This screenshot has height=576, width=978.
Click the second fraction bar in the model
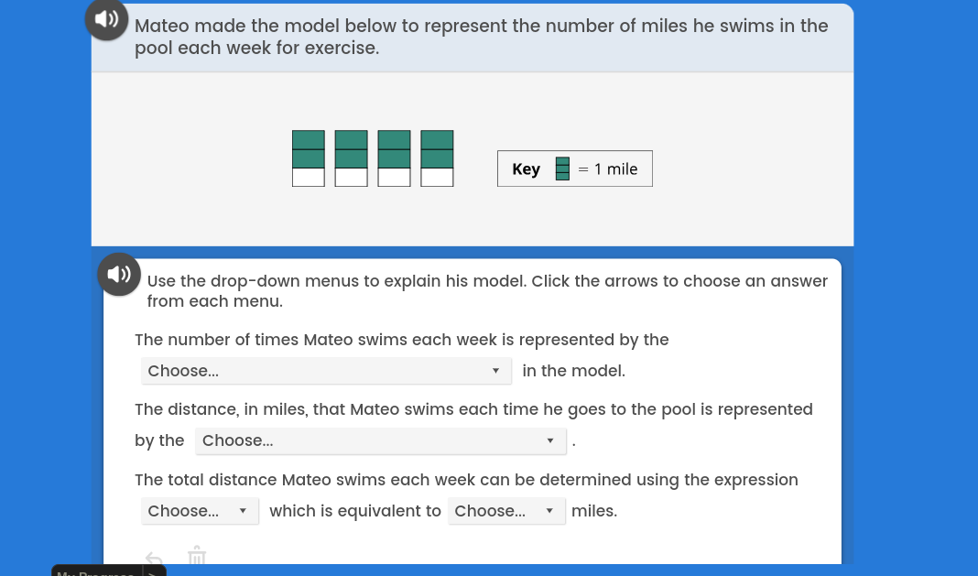click(352, 158)
